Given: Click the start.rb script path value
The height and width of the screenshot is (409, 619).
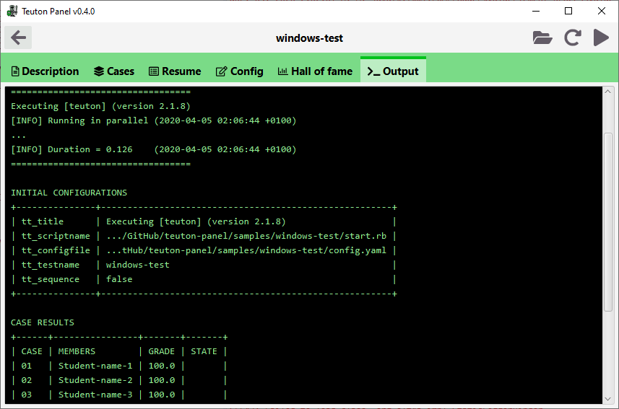Looking at the screenshot, I should [x=246, y=236].
